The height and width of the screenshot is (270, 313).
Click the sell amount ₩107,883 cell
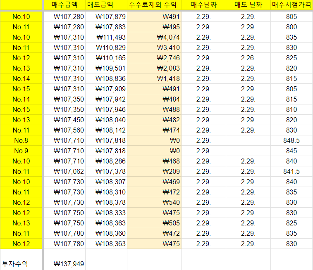[106, 27]
